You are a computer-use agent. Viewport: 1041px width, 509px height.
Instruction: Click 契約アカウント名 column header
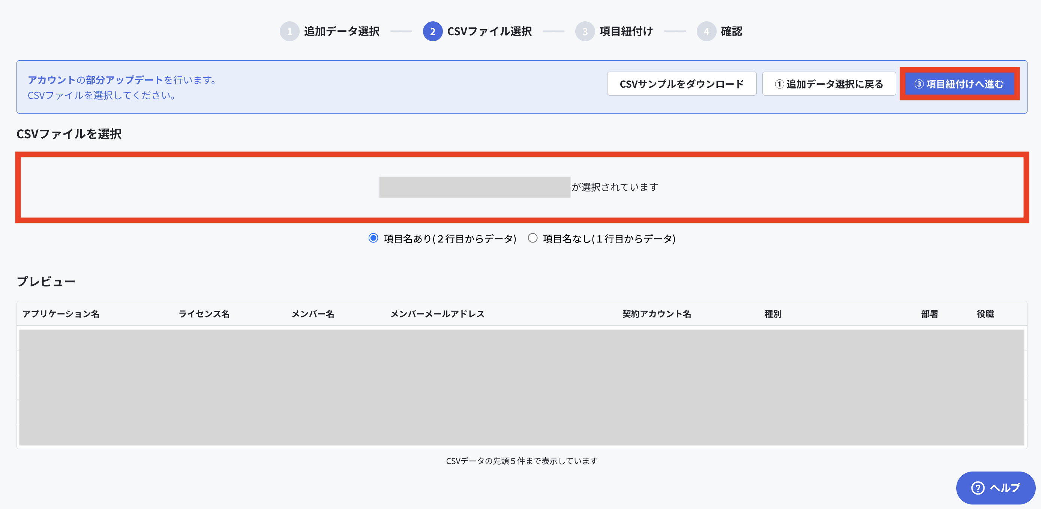[657, 314]
